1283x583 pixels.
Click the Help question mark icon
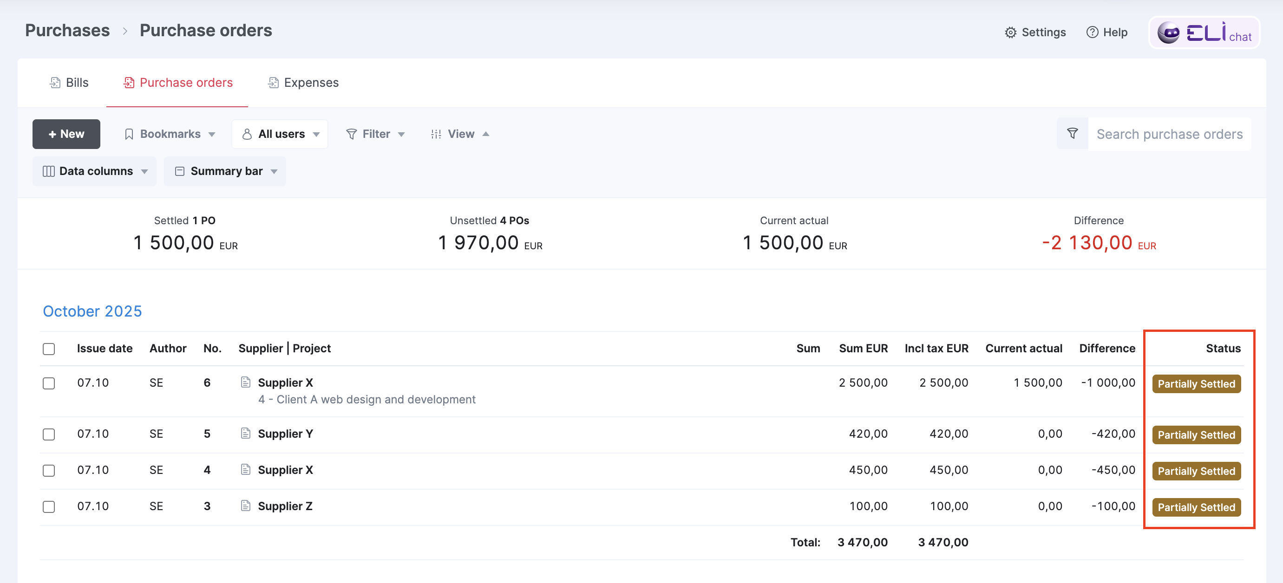(x=1092, y=32)
